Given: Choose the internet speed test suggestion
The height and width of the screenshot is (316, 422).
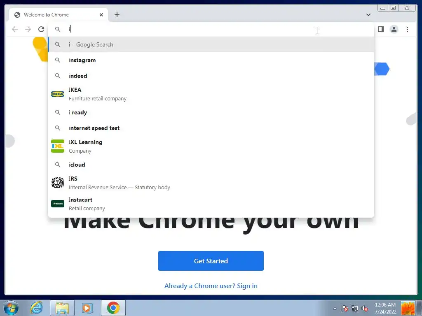Looking at the screenshot, I should pos(211,128).
